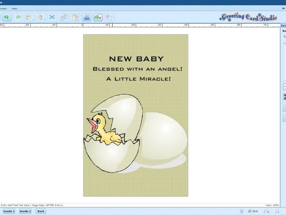
Task: Toggle the Grid checkbox
Action: pos(250,211)
